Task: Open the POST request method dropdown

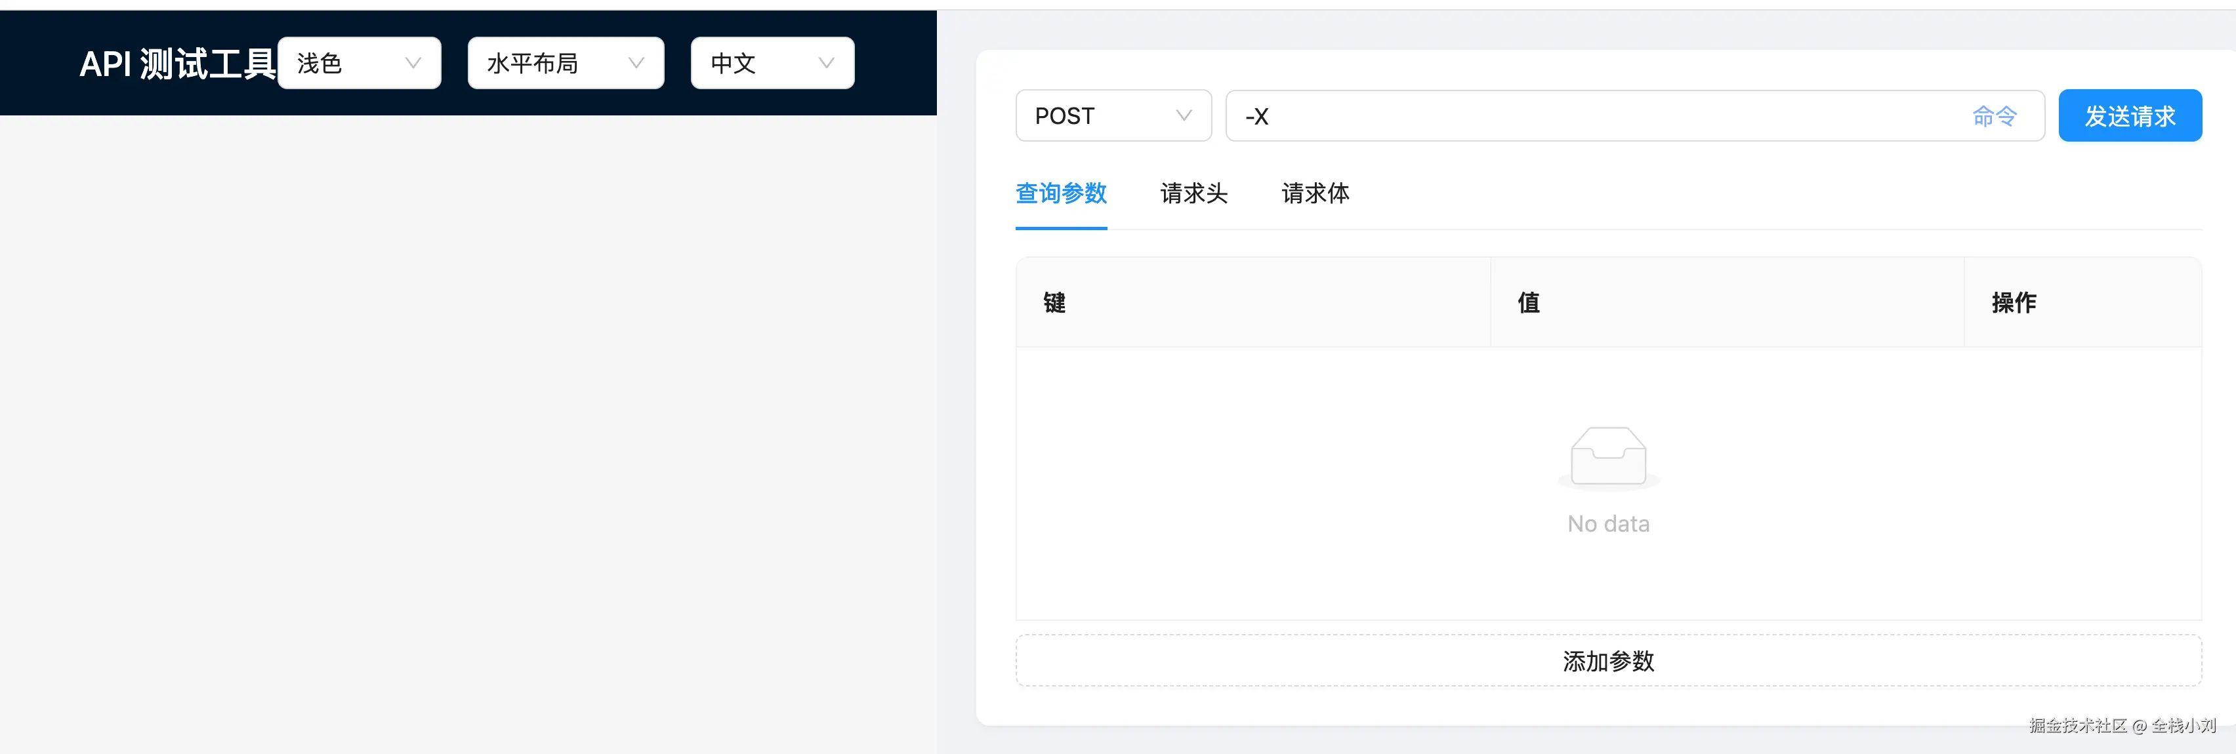Action: [1098, 115]
